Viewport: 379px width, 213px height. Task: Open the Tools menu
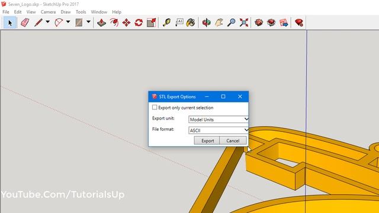(81, 12)
